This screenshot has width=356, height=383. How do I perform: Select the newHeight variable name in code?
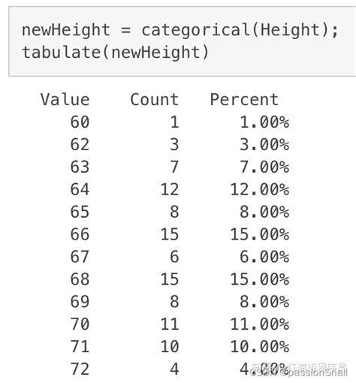tap(66, 30)
